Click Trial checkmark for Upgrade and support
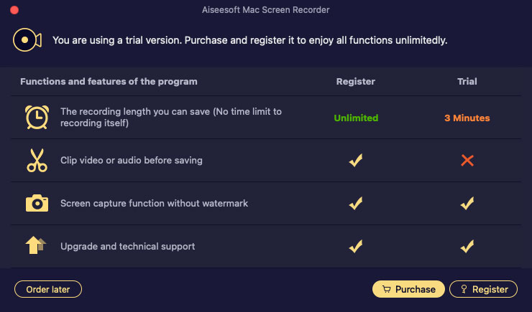 pyautogui.click(x=467, y=246)
